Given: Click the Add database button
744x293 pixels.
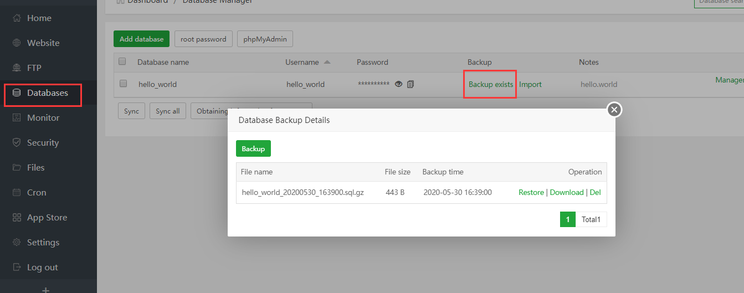Looking at the screenshot, I should tap(141, 39).
